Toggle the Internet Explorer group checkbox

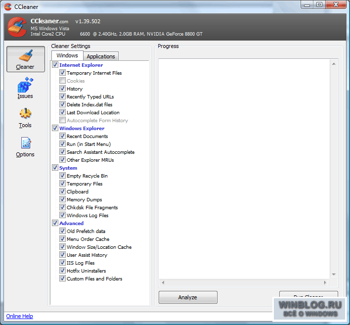(55, 65)
